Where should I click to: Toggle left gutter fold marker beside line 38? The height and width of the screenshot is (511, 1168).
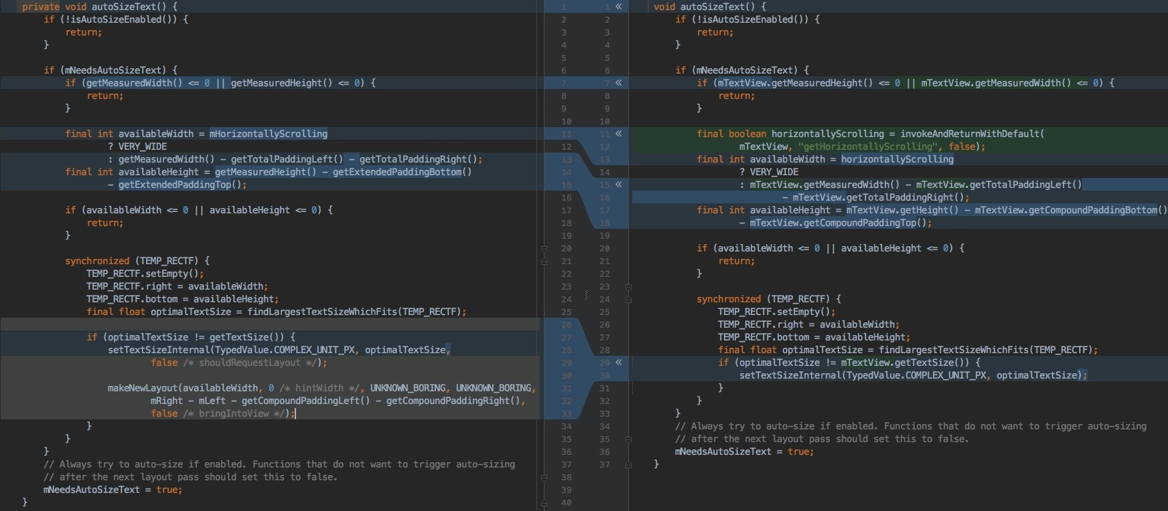544,478
